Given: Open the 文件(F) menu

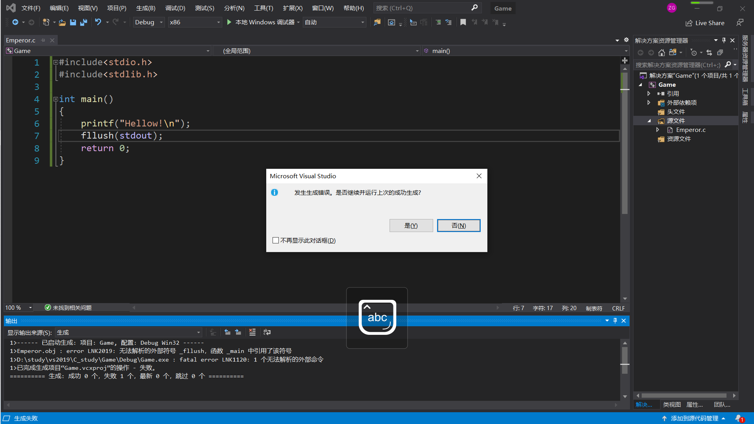Looking at the screenshot, I should 31,8.
